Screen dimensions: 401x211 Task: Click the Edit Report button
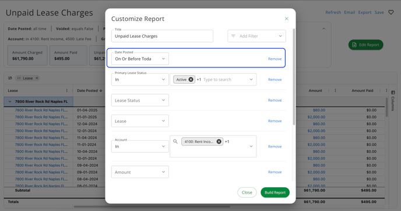(365, 45)
